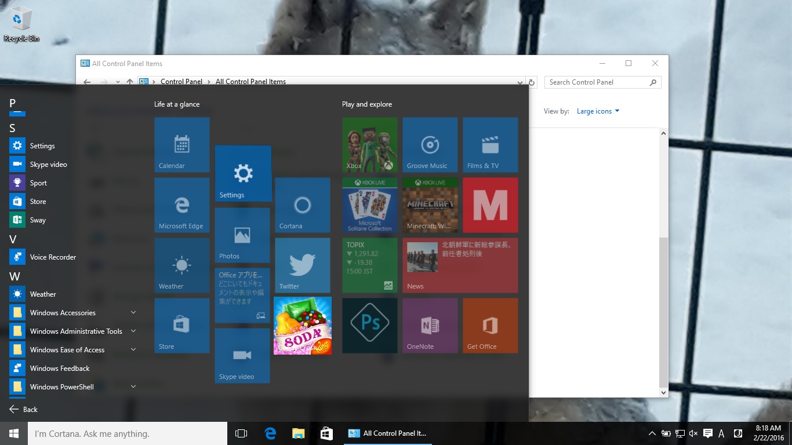The height and width of the screenshot is (445, 792).
Task: Open the Action Center notifications icon
Action: tap(707, 433)
